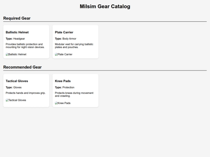The height and width of the screenshot is (157, 210).
Task: Click the Type: Body Armor label
Action: [x=65, y=39]
